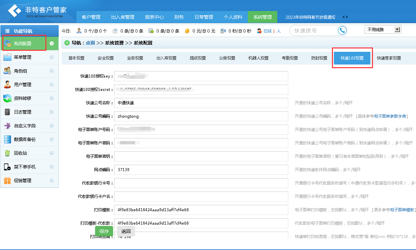Click the 日志管理 log icon
This screenshot has height=250, width=416.
coord(7,112)
